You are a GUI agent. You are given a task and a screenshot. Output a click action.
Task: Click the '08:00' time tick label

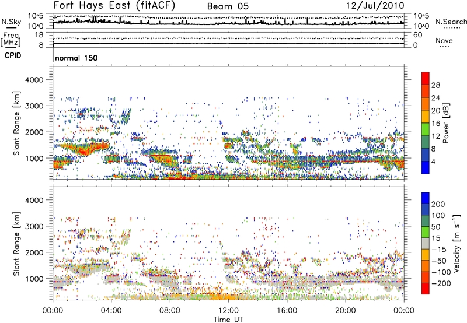[170, 311]
